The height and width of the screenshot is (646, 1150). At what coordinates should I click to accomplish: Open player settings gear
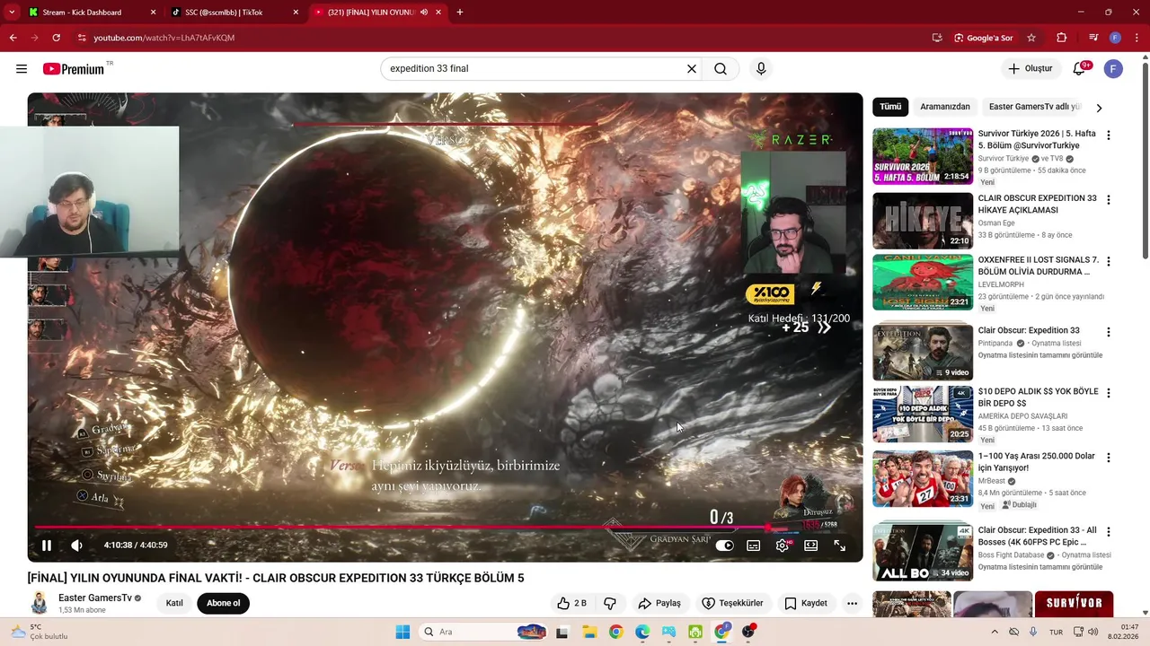pyautogui.click(x=783, y=545)
